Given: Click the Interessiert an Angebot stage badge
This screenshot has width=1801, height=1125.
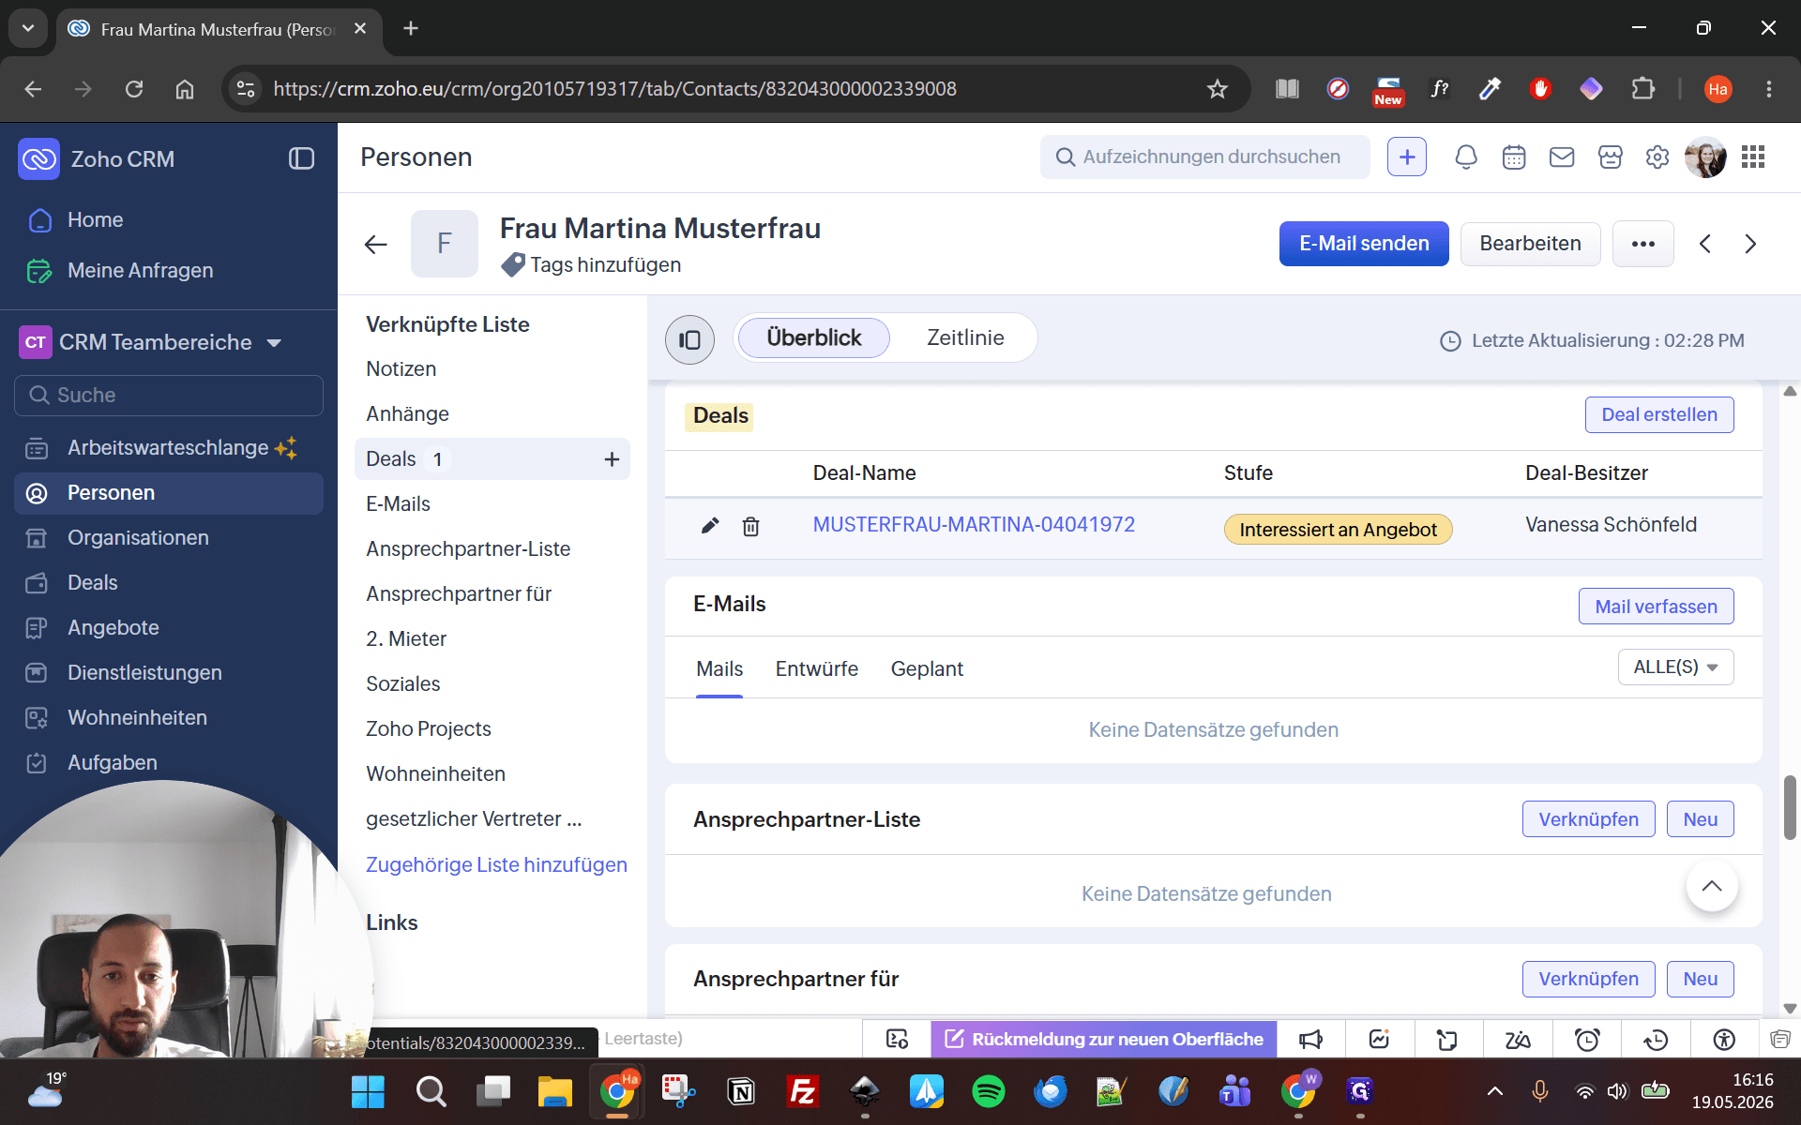Looking at the screenshot, I should coord(1338,530).
